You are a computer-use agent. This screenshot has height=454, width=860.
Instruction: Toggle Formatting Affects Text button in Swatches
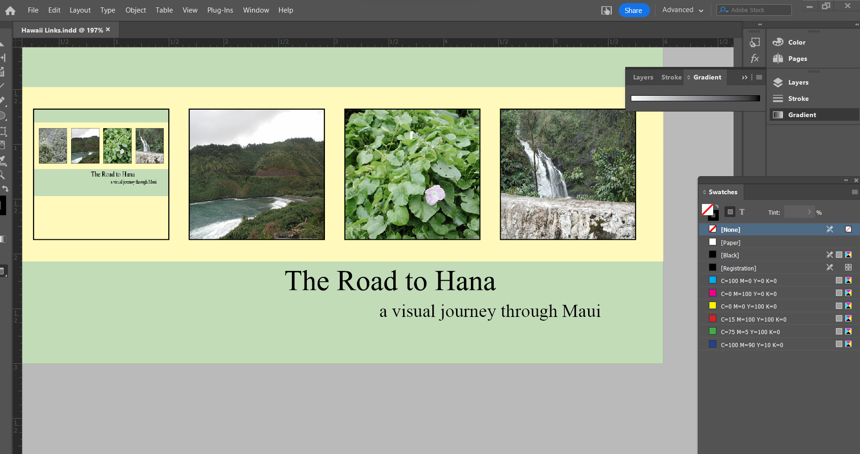coord(742,212)
